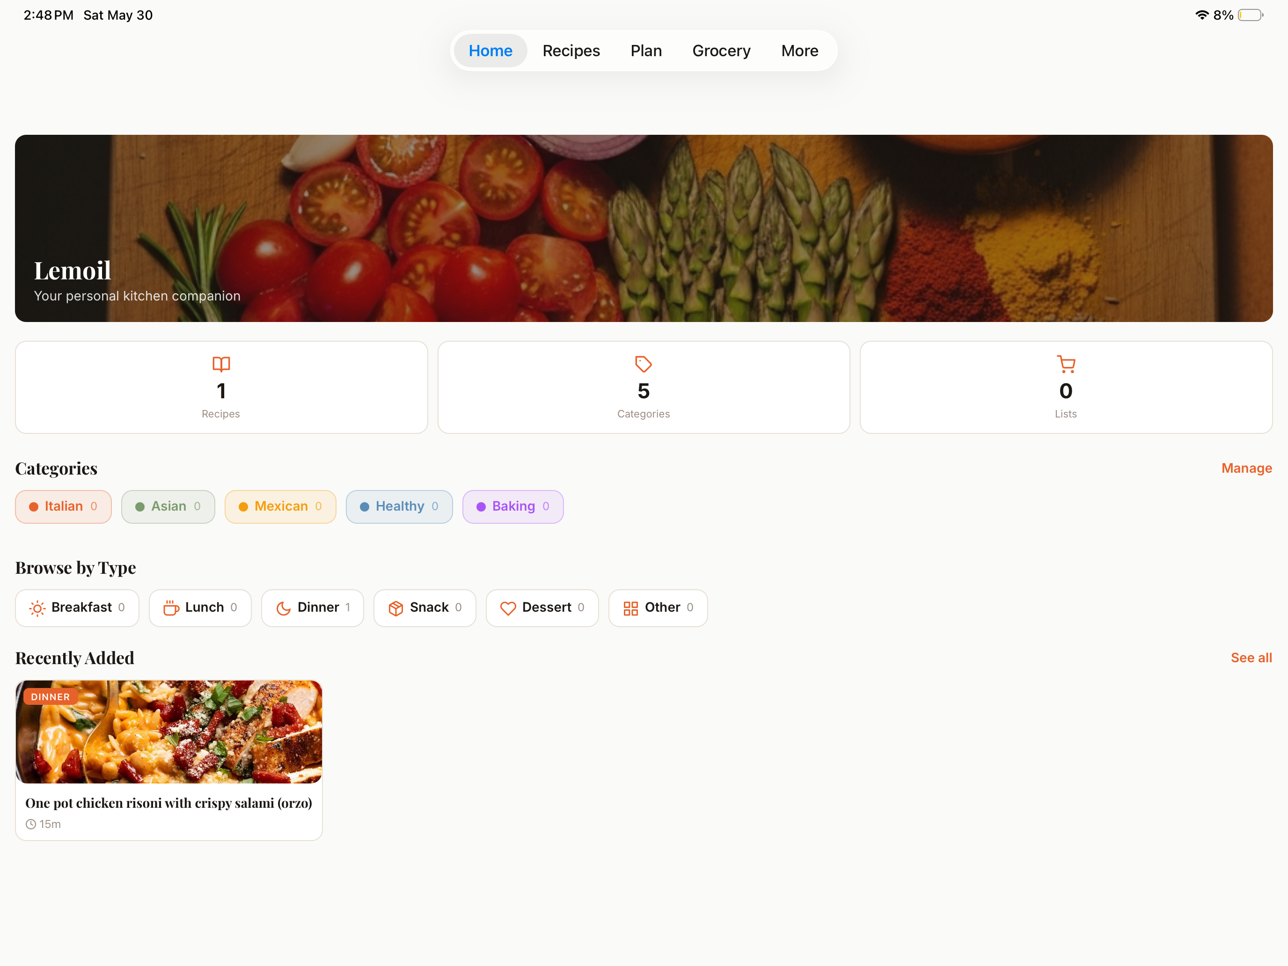Check the Wi-Fi status icon
The height and width of the screenshot is (966, 1288).
coord(1202,15)
